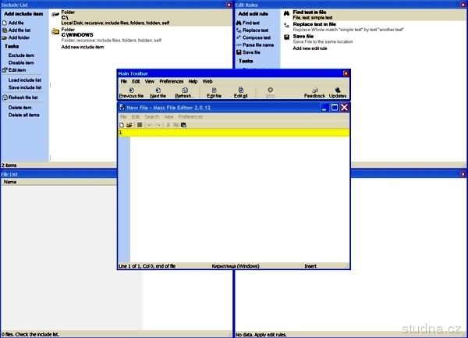The height and width of the screenshot is (338, 468).
Task: Click the Copy icon in editor toolbar
Action: click(175, 125)
